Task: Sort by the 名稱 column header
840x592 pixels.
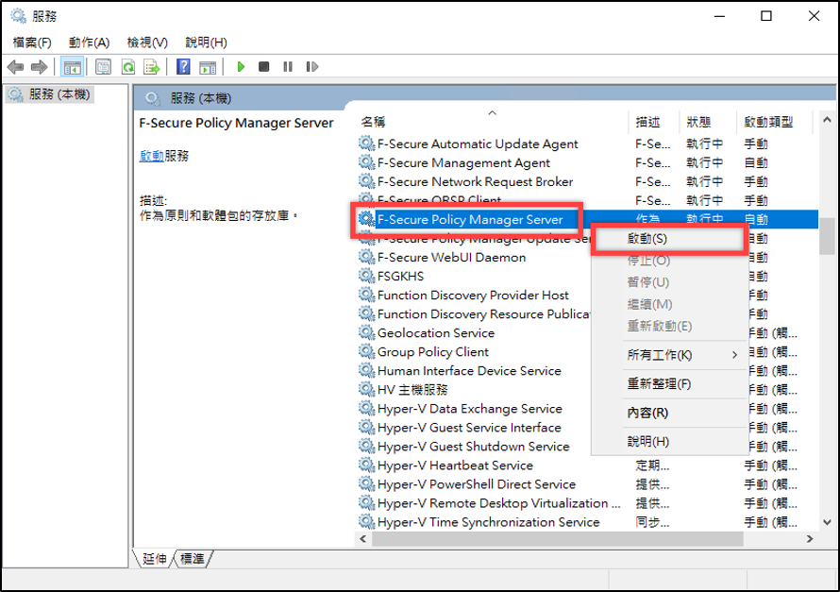Action: (491, 122)
